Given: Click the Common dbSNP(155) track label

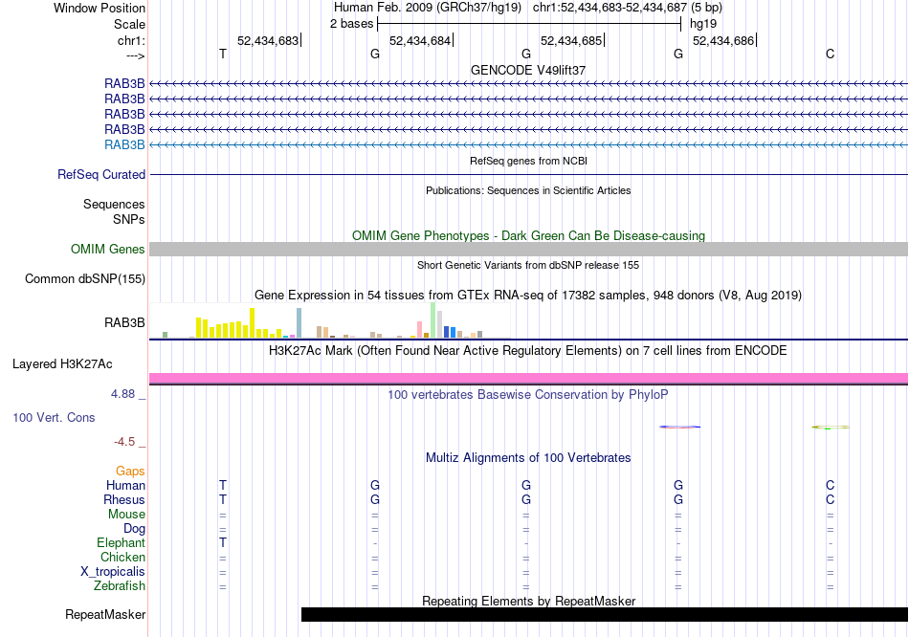Looking at the screenshot, I should coord(85,278).
